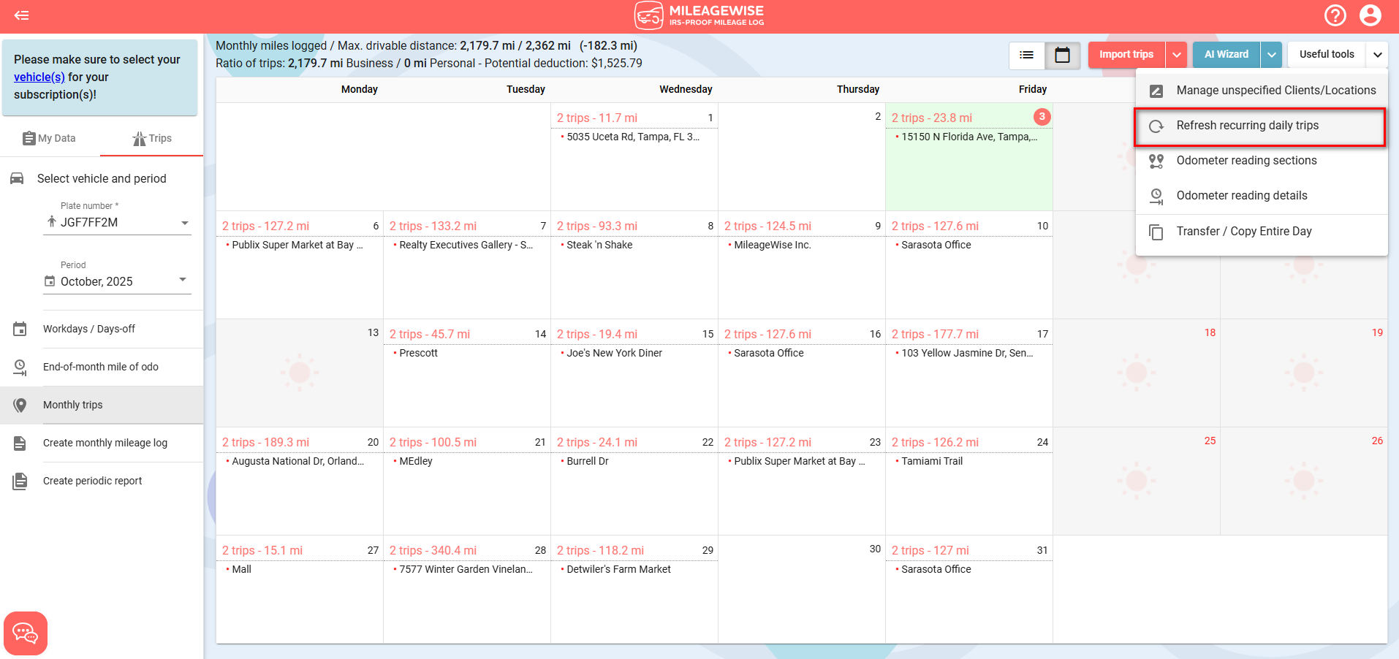
Task: Switch to calendar view icon
Action: click(1063, 55)
